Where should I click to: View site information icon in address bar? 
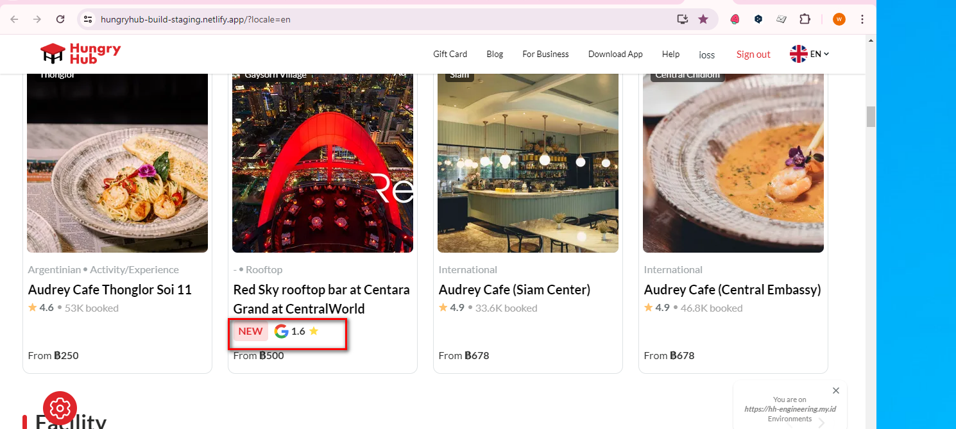[x=89, y=19]
